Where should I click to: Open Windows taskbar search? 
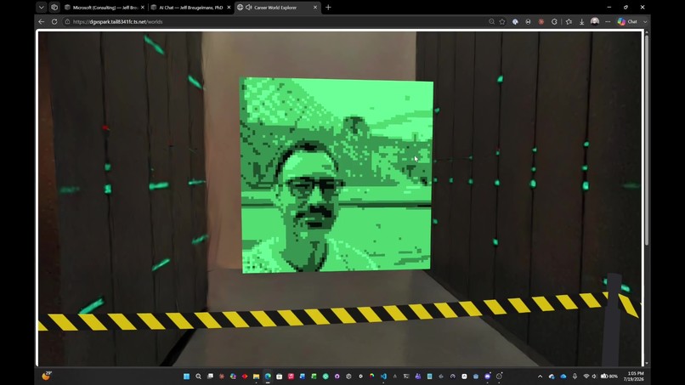point(198,377)
